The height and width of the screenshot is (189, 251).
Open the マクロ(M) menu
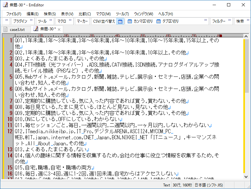point(103,14)
